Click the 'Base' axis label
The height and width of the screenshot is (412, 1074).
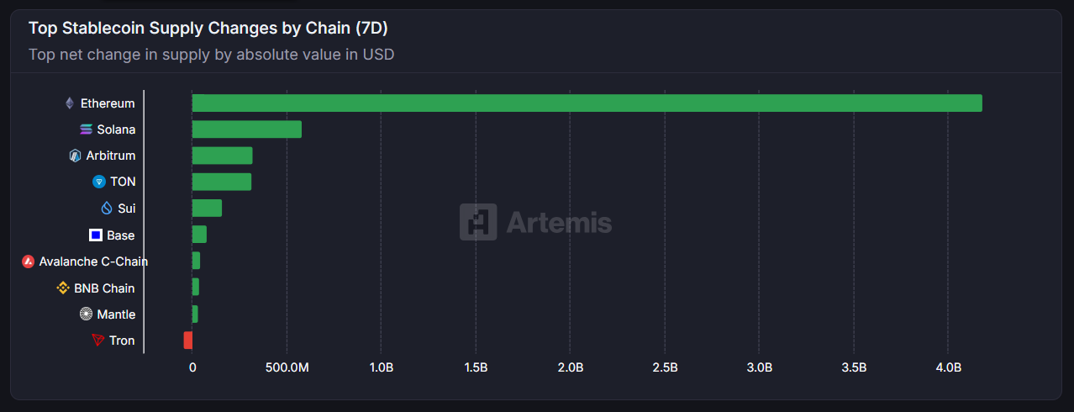[x=121, y=235]
